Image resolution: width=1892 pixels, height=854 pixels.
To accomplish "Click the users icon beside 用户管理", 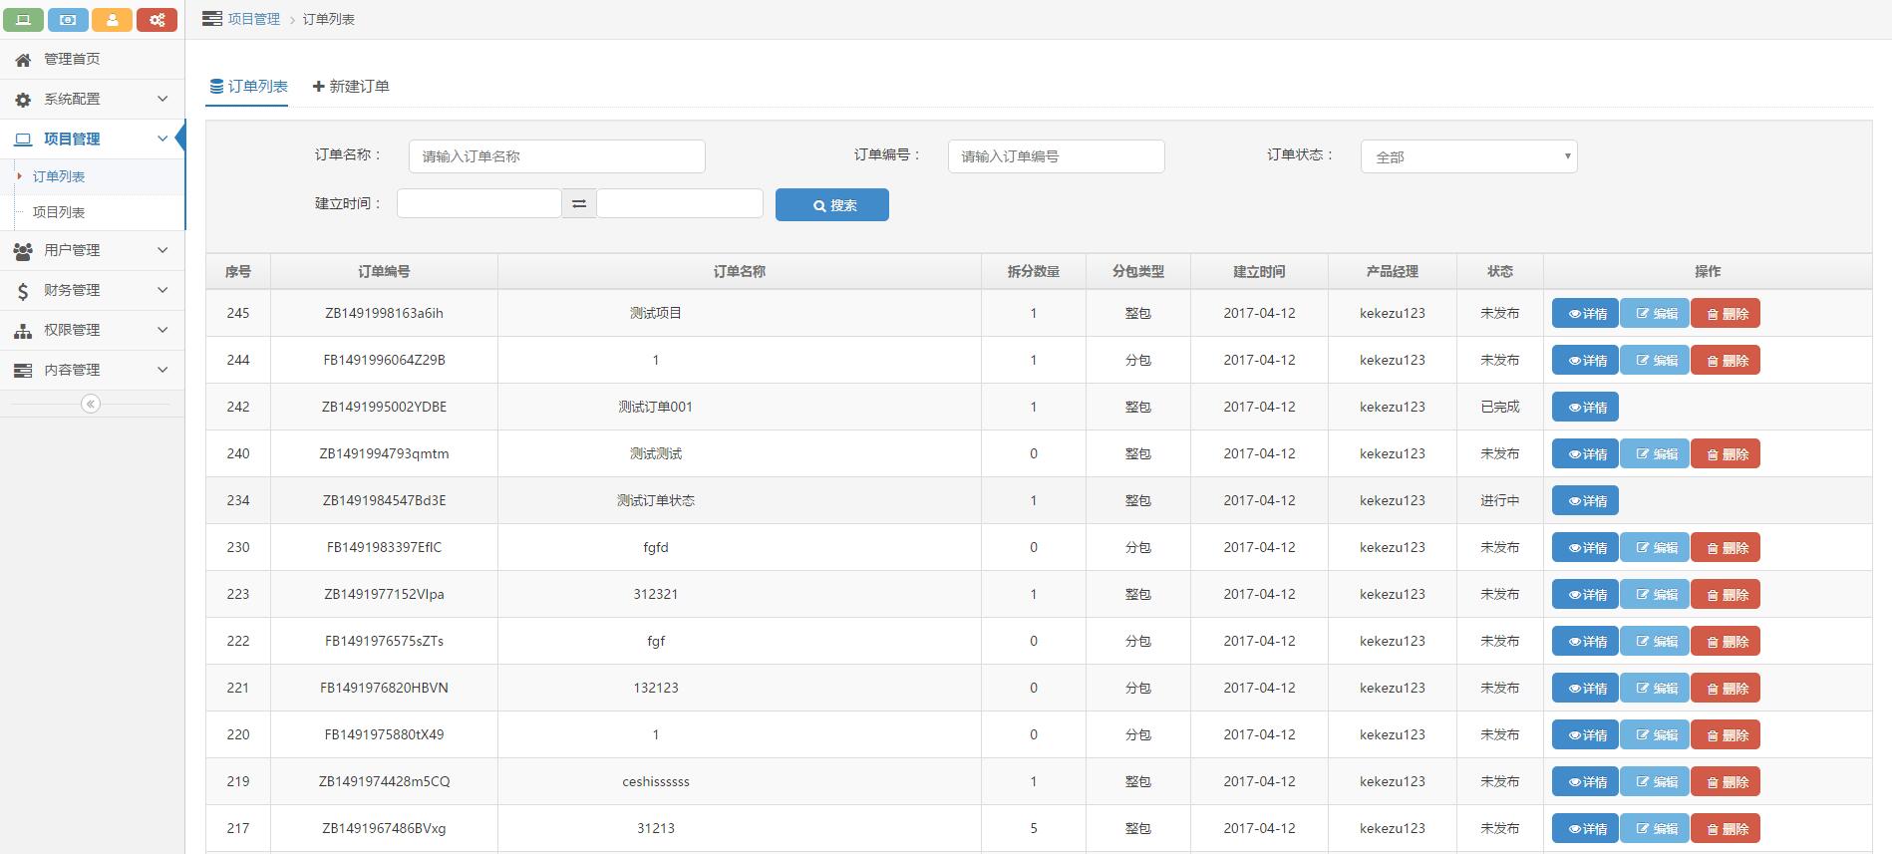I will pos(23,251).
